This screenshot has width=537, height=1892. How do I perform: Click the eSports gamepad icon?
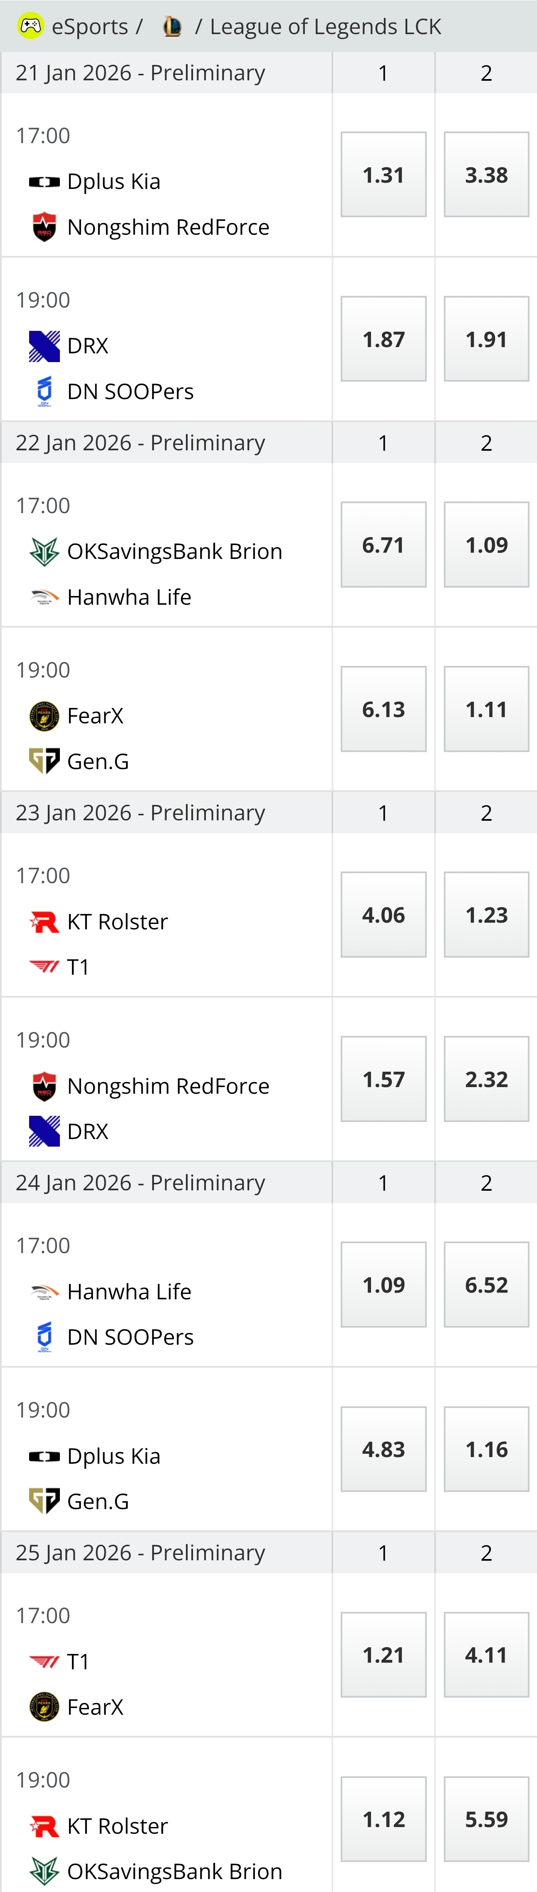pyautogui.click(x=30, y=27)
